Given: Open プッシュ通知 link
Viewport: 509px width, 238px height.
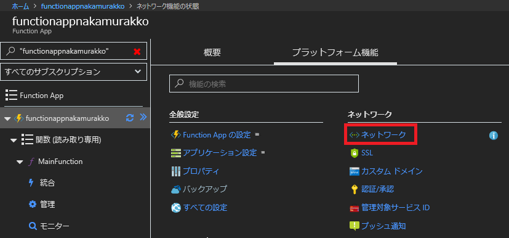Looking at the screenshot, I should point(383,226).
